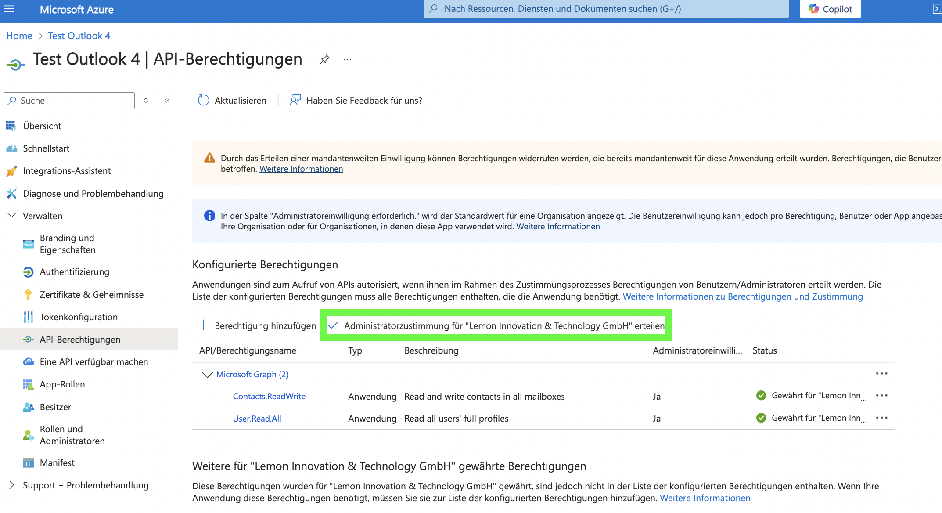Collapse the Microsoft Graph (2) permission group

pyautogui.click(x=207, y=375)
